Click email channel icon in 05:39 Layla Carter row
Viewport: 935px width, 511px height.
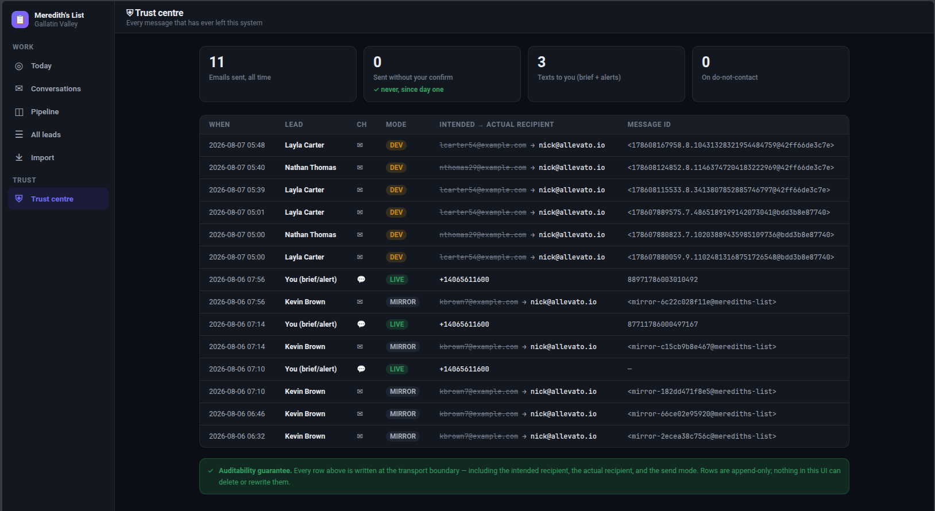click(360, 190)
